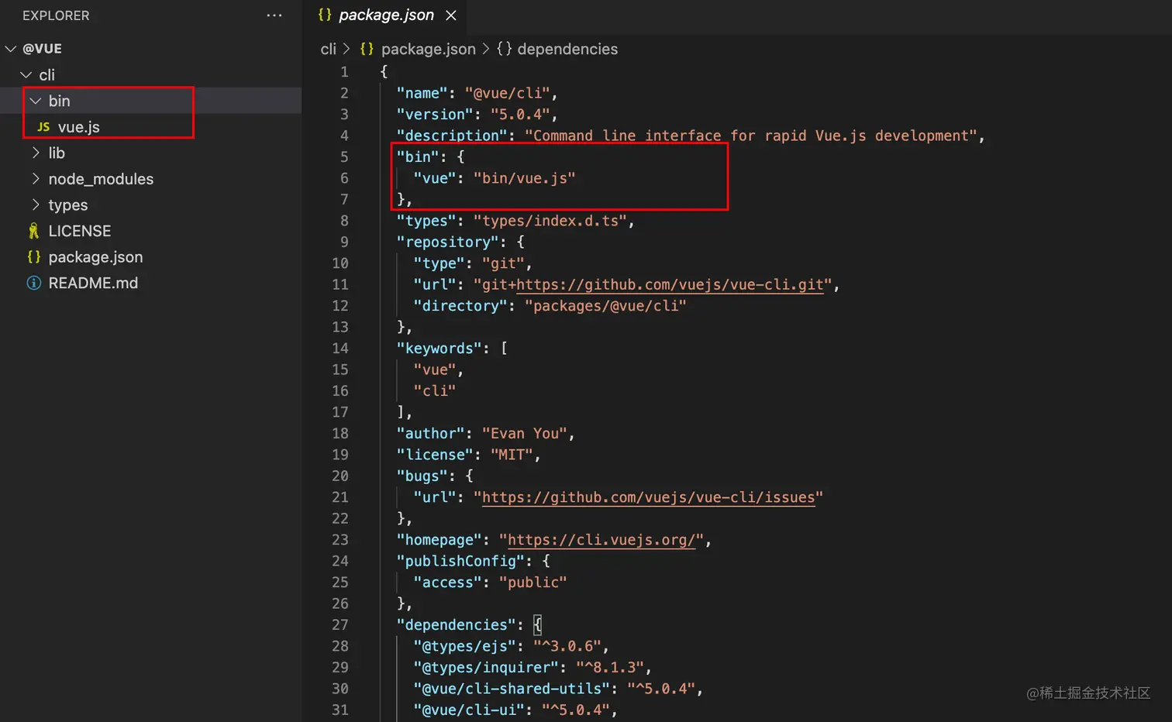Click the braces icon in the package.json tab
The image size is (1172, 722).
(325, 15)
